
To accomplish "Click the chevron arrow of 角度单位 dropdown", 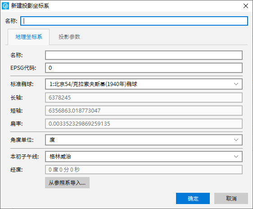I will click(236, 140).
